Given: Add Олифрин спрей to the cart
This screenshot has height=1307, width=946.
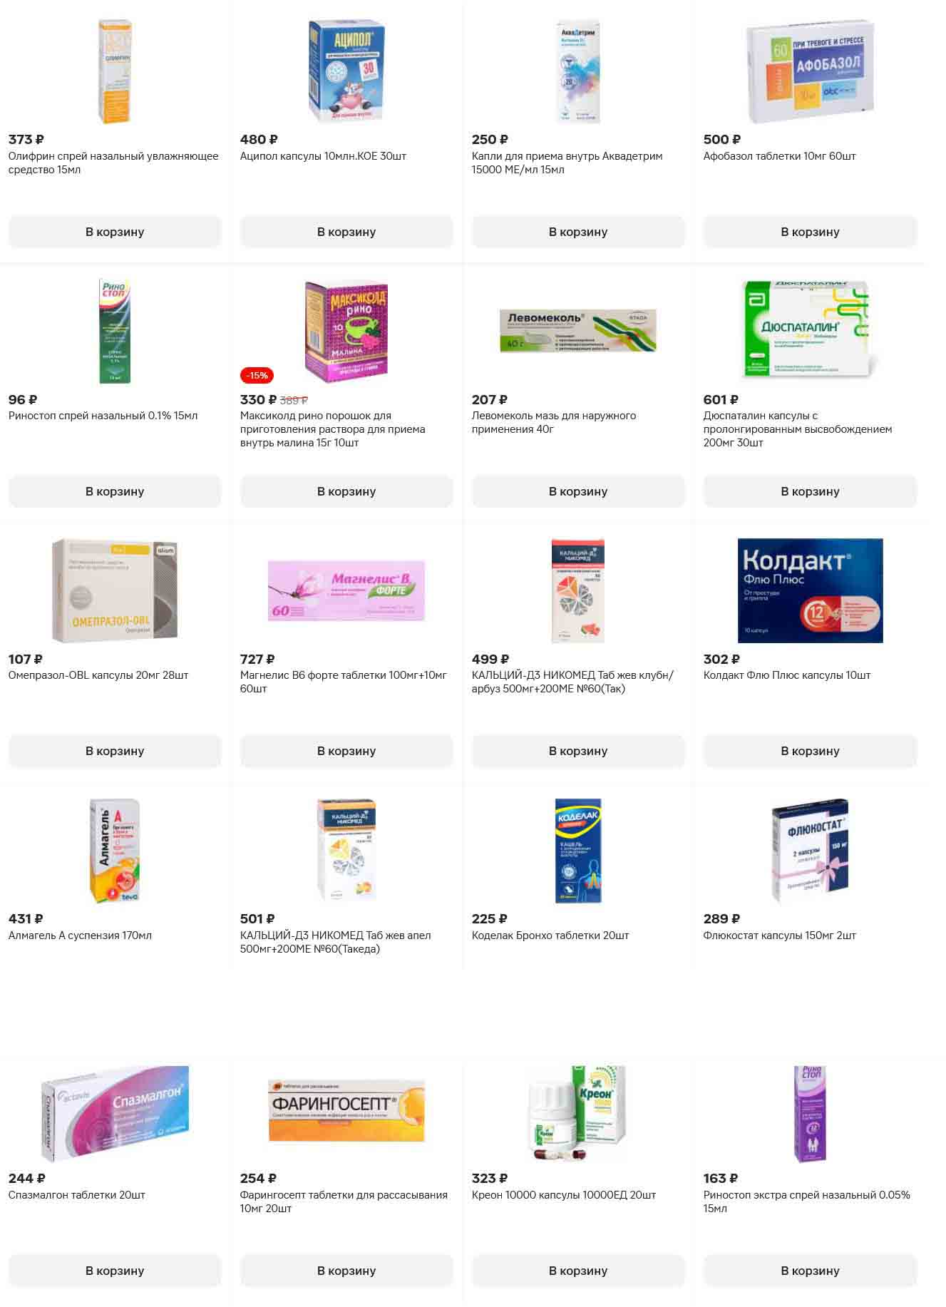Looking at the screenshot, I should (x=115, y=232).
